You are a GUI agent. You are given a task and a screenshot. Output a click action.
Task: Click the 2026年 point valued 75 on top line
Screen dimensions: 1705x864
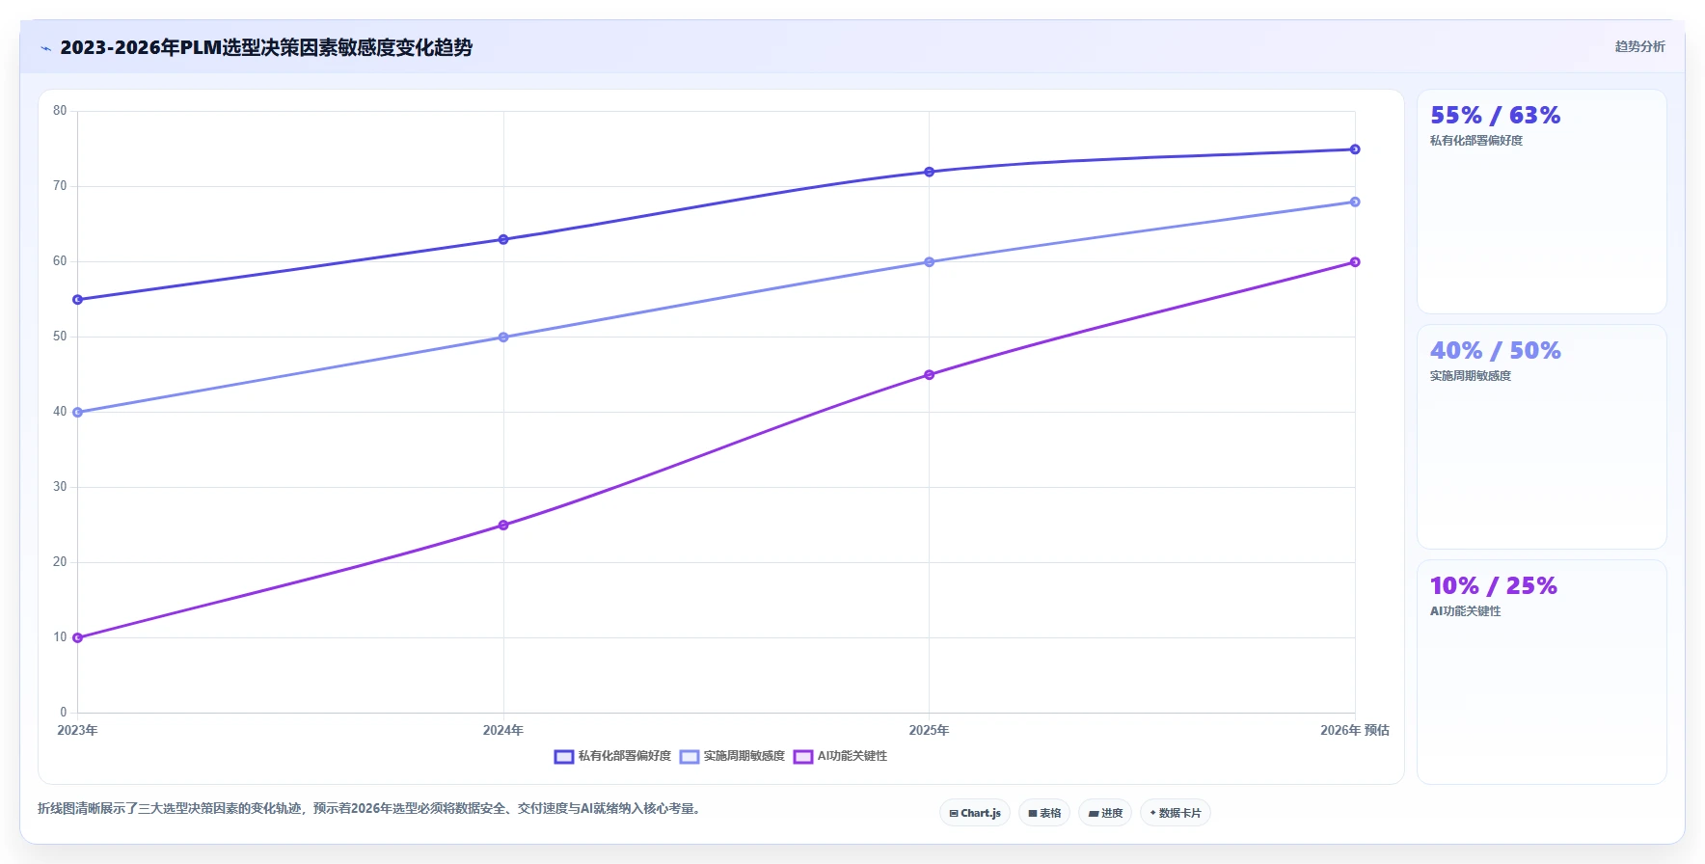point(1355,149)
